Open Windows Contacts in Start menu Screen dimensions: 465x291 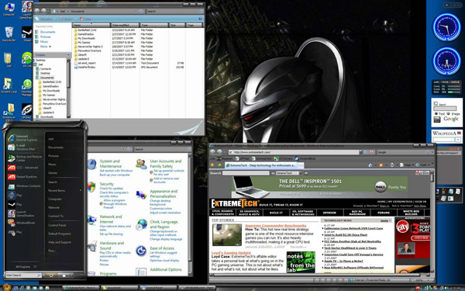click(x=24, y=186)
